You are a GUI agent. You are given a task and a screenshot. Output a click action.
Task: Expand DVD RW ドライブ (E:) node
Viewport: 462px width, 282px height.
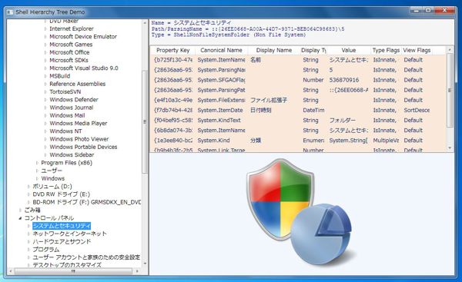[x=28, y=194]
